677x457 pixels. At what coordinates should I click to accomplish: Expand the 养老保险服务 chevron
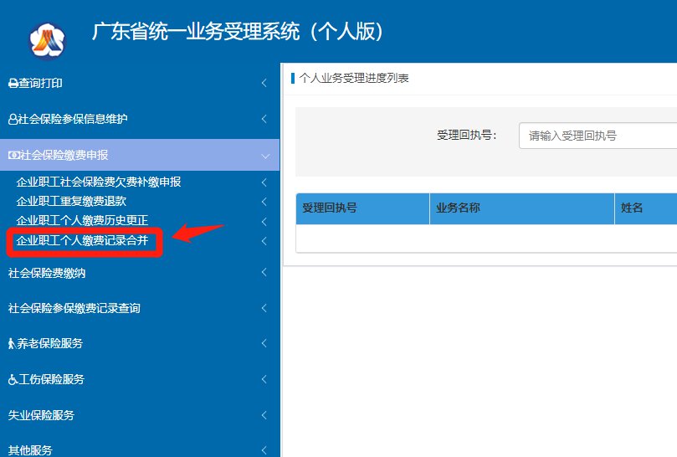click(x=264, y=343)
